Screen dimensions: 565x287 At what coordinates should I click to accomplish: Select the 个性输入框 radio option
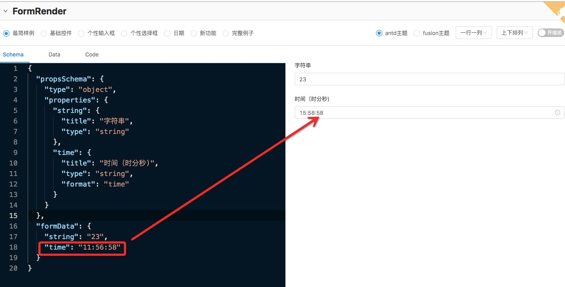(x=81, y=33)
